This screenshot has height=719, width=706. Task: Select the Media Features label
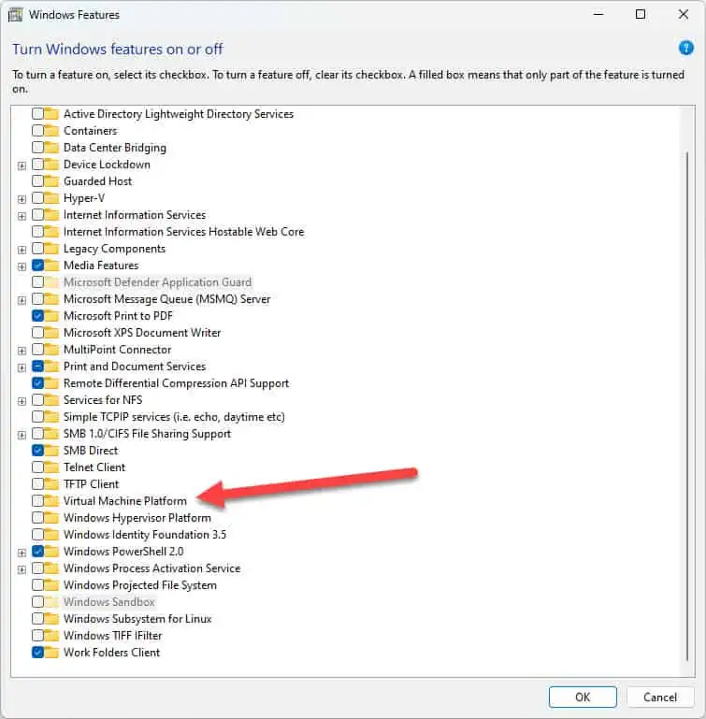coord(101,266)
